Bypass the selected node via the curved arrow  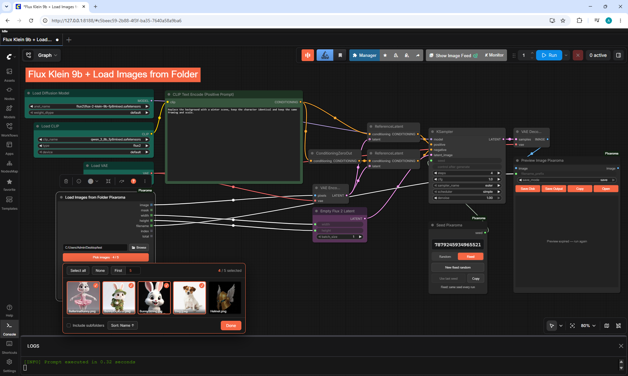[x=122, y=181]
